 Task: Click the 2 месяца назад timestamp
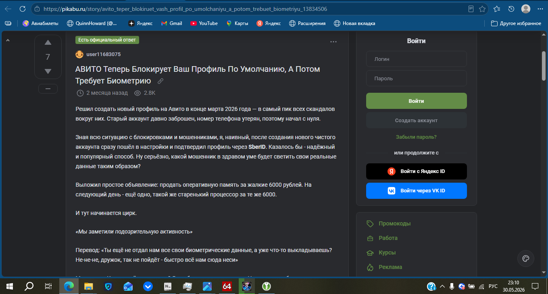tap(107, 93)
